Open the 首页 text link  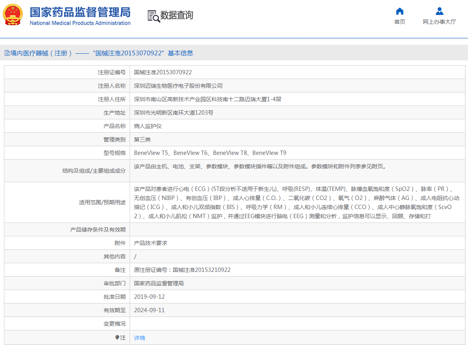(400, 22)
